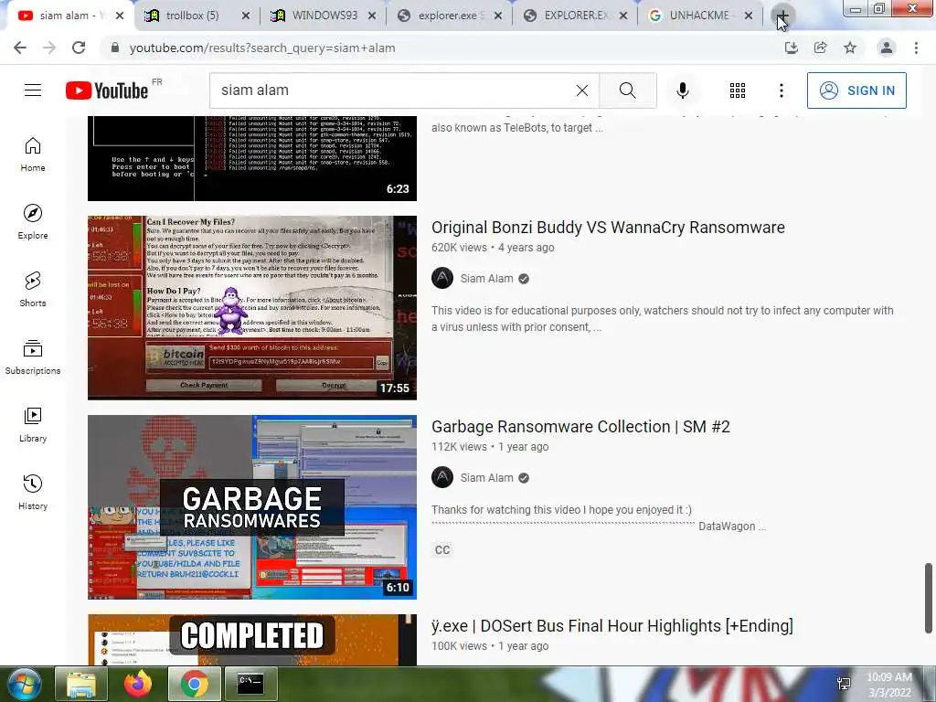936x702 pixels.
Task: Open File Explorer from the taskbar
Action: [x=81, y=684]
